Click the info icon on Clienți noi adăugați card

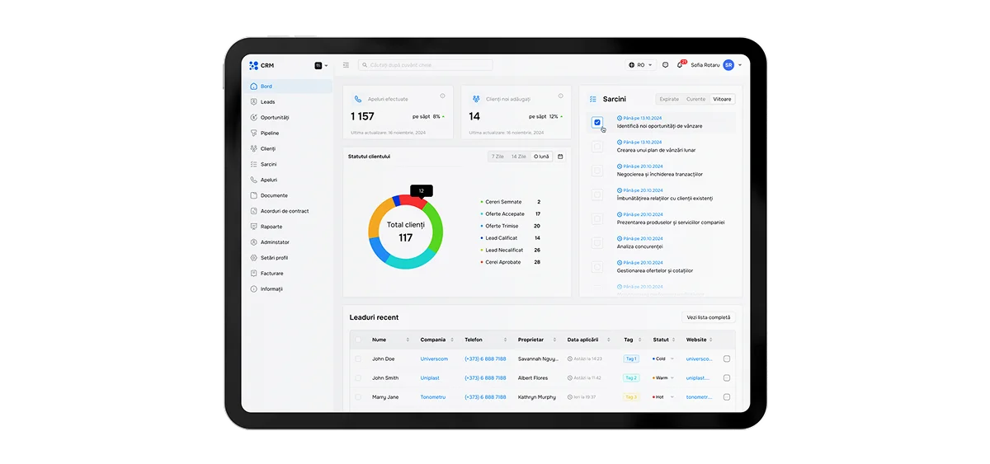pyautogui.click(x=560, y=96)
